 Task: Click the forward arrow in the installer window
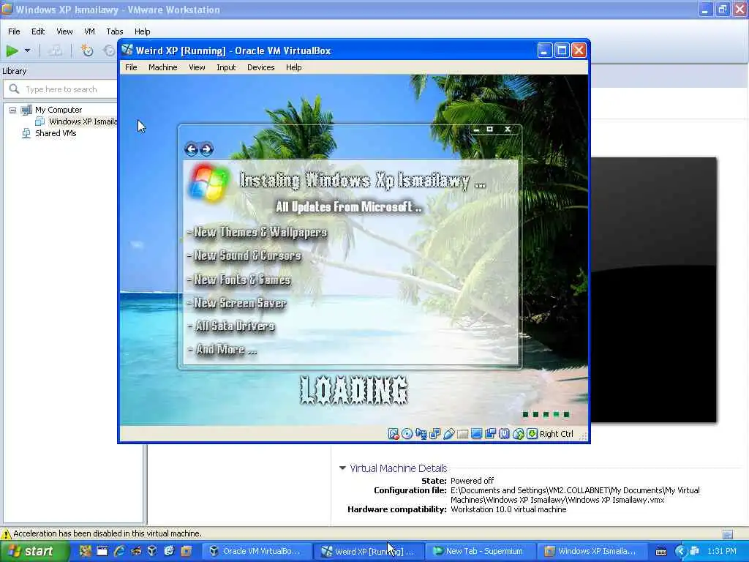point(206,149)
